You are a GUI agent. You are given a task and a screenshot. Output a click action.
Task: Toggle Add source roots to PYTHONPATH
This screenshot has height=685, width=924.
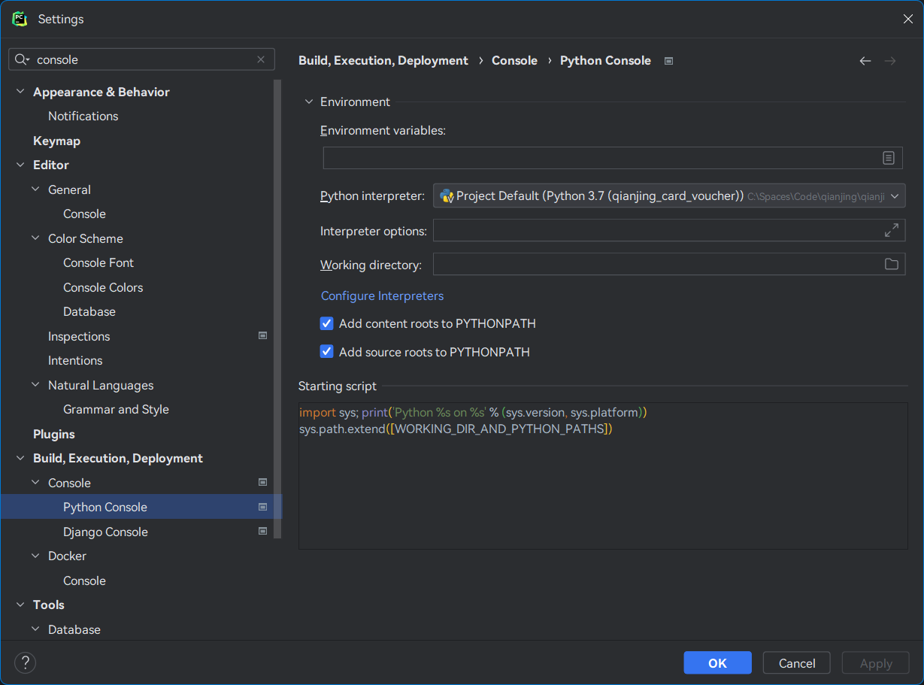pyautogui.click(x=326, y=351)
